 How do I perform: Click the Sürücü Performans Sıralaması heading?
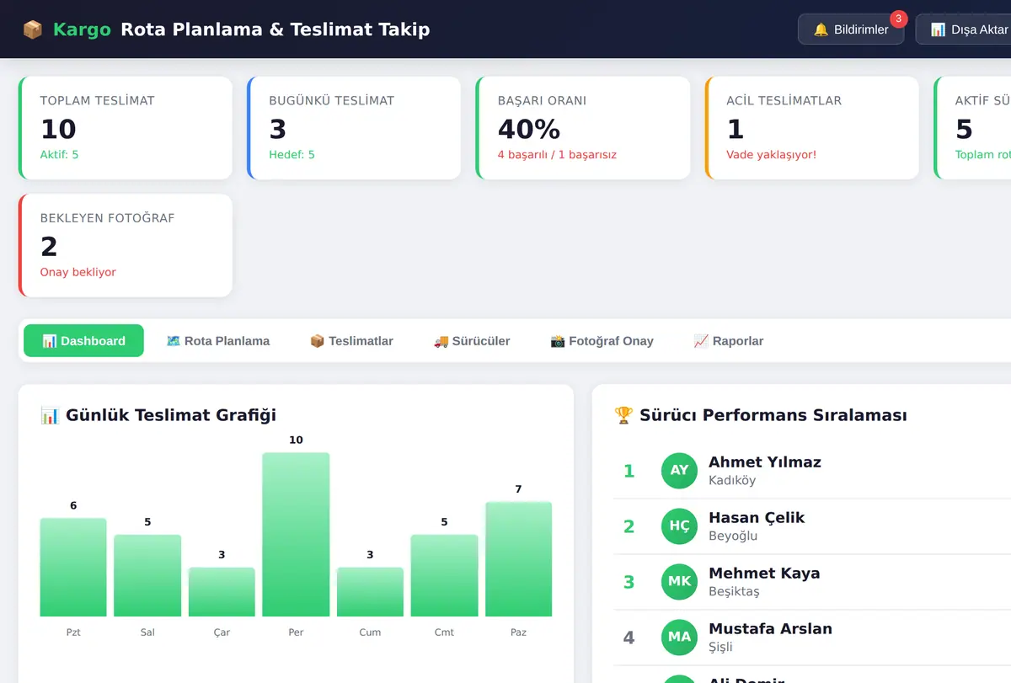point(761,415)
